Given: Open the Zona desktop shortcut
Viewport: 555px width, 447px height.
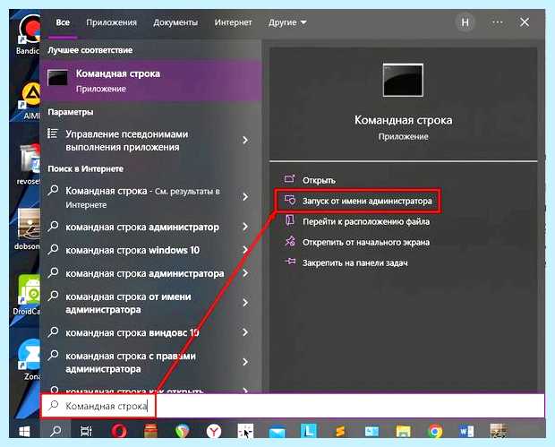Looking at the screenshot, I should tap(30, 359).
